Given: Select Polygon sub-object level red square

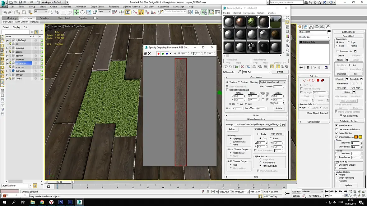Looking at the screenshot, I should point(318,80).
